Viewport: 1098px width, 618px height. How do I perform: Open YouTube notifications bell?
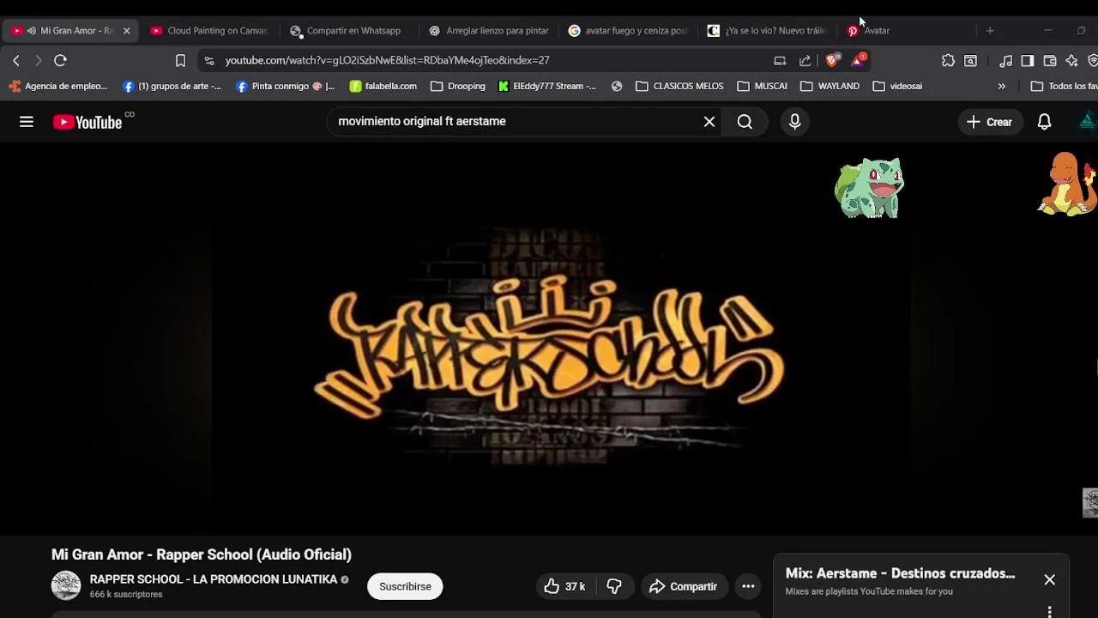coord(1044,122)
